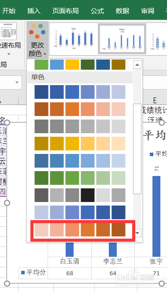Click the 单色 section header
167x292 pixels.
tap(80, 77)
